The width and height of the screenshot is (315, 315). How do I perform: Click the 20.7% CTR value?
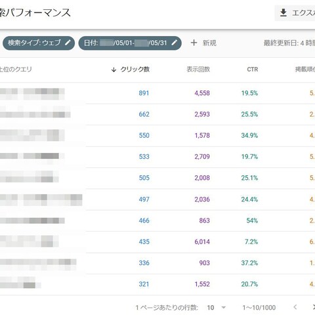click(249, 284)
